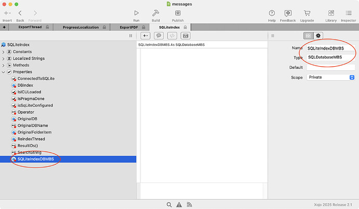Click the image-frame toolbar button
Screen dimensions: 359x209
[185, 36]
